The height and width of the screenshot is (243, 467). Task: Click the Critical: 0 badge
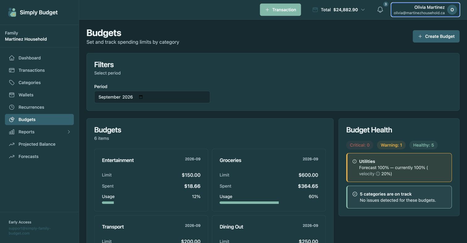360,145
